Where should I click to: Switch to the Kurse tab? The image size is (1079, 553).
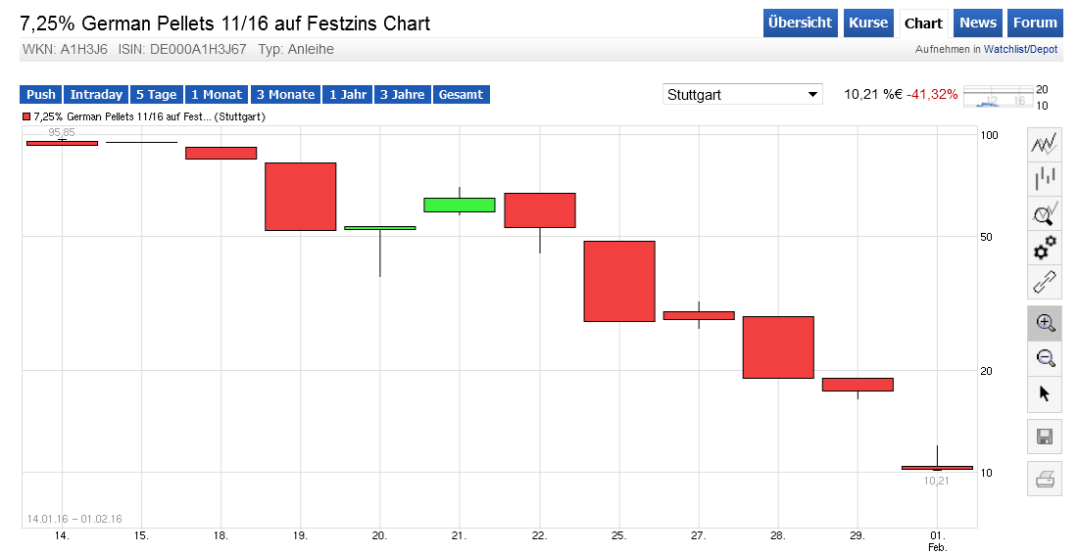868,23
